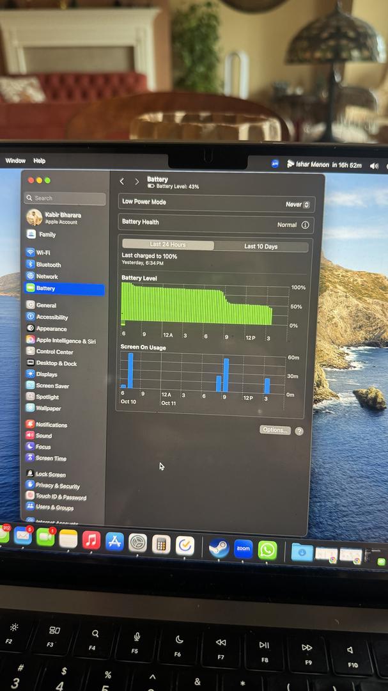Open Notifications settings
Viewport: 388px width, 691px height.
[52, 425]
